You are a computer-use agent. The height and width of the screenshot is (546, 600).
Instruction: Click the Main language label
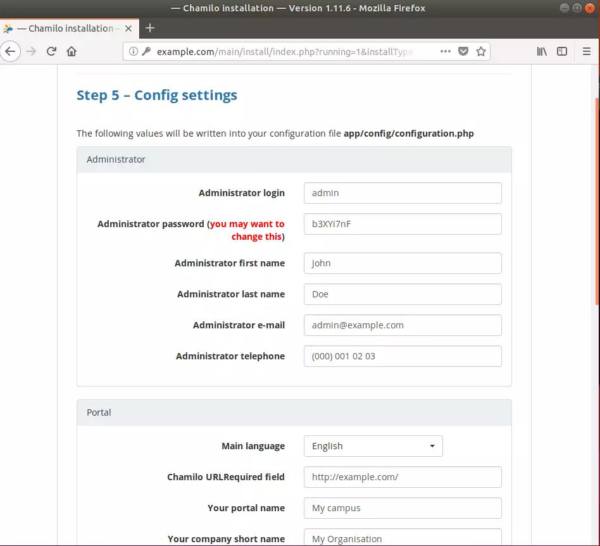253,446
